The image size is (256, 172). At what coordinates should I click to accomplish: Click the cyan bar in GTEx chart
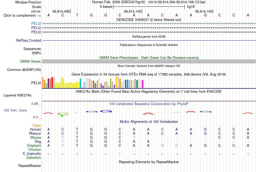point(80,83)
